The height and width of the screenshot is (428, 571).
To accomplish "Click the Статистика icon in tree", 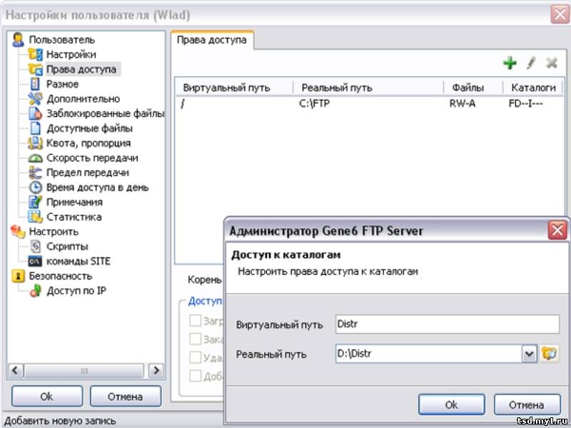I will pyautogui.click(x=35, y=217).
